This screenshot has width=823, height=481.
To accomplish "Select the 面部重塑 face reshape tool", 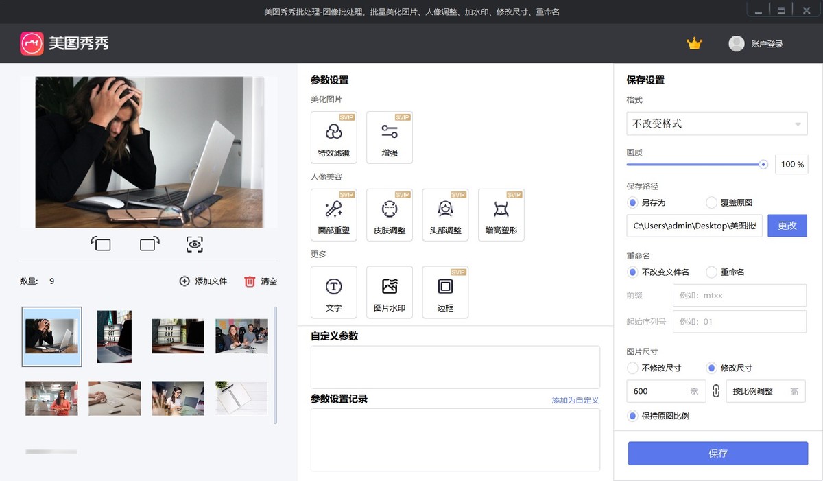I will (x=334, y=214).
